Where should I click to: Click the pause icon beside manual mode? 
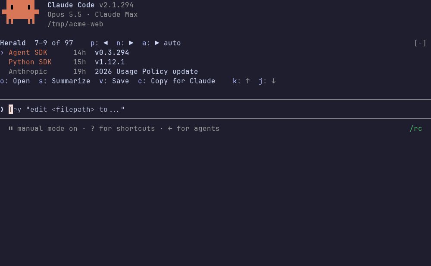click(x=11, y=128)
